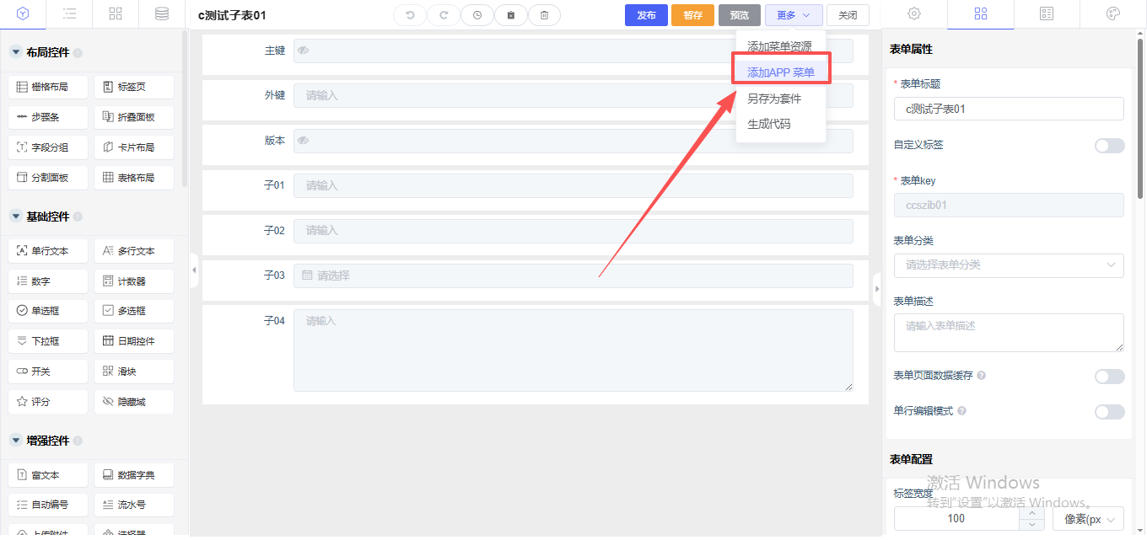Viewport: 1147px width, 540px height.
Task: Turn on 单行编辑模式 switch
Action: coord(1109,411)
